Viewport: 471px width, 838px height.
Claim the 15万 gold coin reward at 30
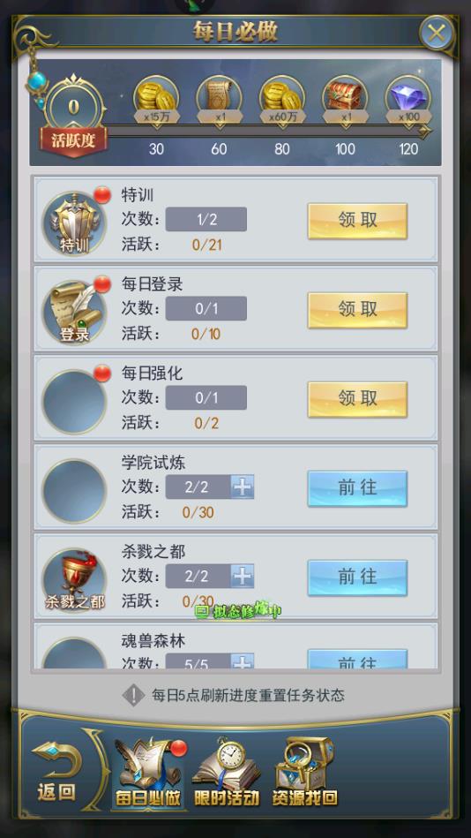156,100
